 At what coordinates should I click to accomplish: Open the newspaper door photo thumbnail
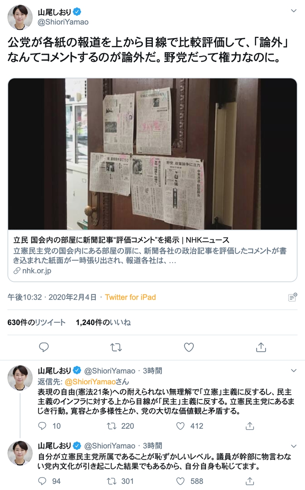[152, 154]
